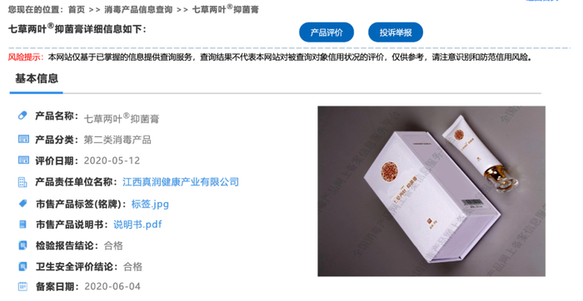
Task: Click the calendar icon beside 评价日期
Action: coord(23,160)
